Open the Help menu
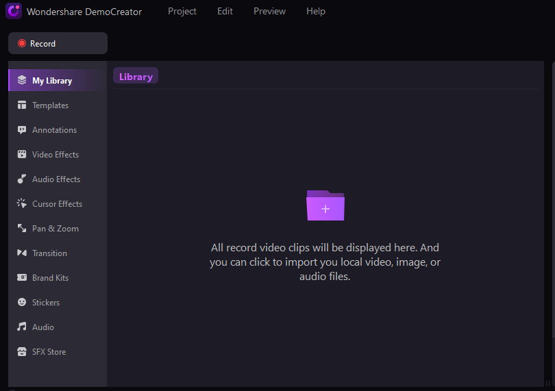 [x=316, y=12]
